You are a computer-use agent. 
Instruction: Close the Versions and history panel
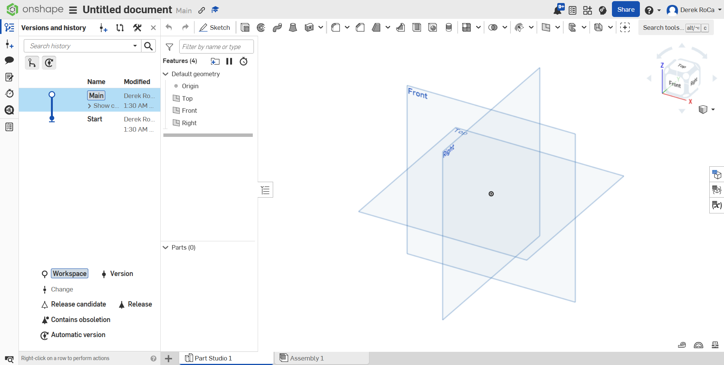click(153, 28)
